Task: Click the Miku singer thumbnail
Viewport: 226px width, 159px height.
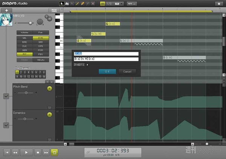Action: point(6,20)
